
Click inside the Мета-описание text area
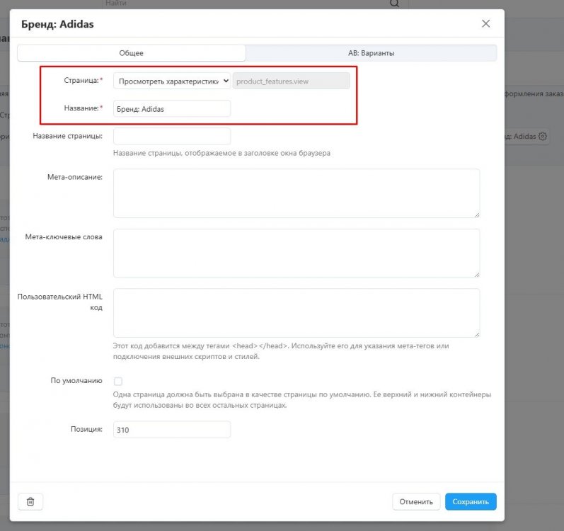click(x=296, y=193)
